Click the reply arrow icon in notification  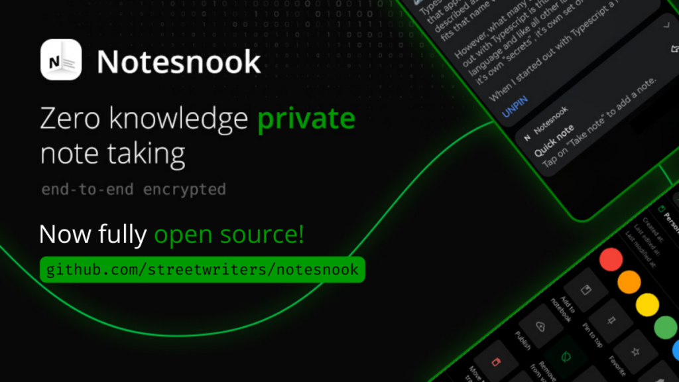tap(674, 49)
